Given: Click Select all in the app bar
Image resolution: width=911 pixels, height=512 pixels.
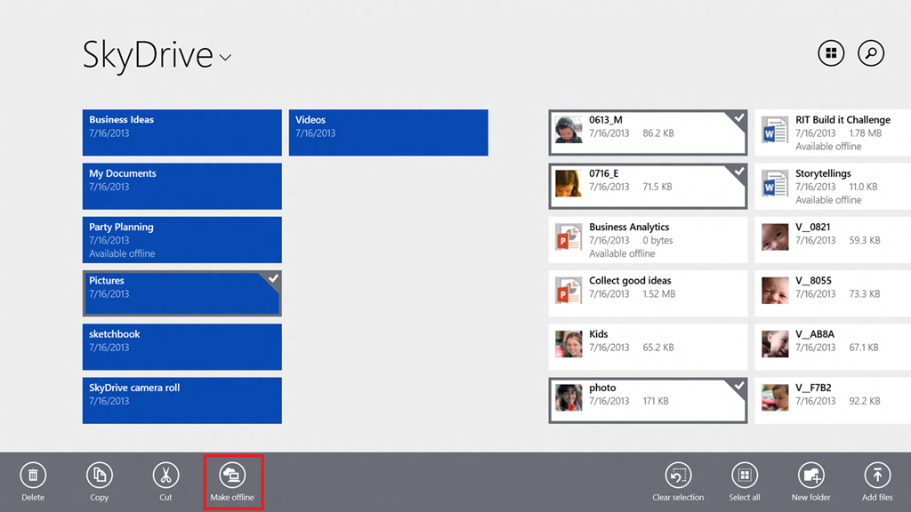Looking at the screenshot, I should [x=744, y=476].
